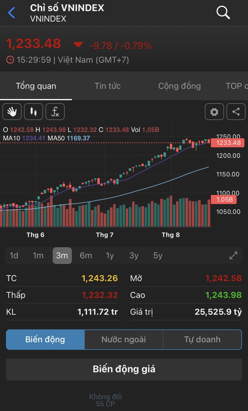Switch to the Cộng đồng tab
Viewport: 248px width, 411px height.
click(179, 86)
